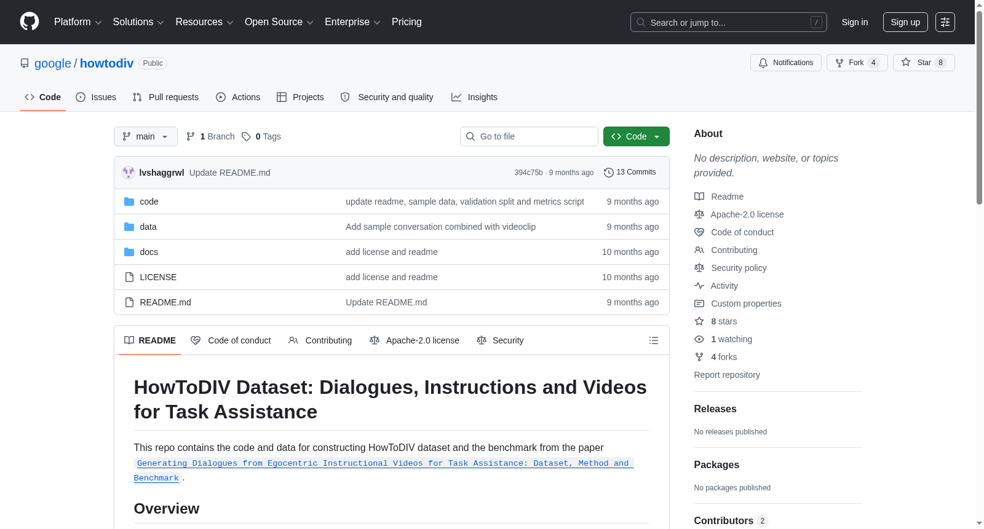Open the main branch selector dropdown
The width and height of the screenshot is (984, 529).
click(x=146, y=136)
